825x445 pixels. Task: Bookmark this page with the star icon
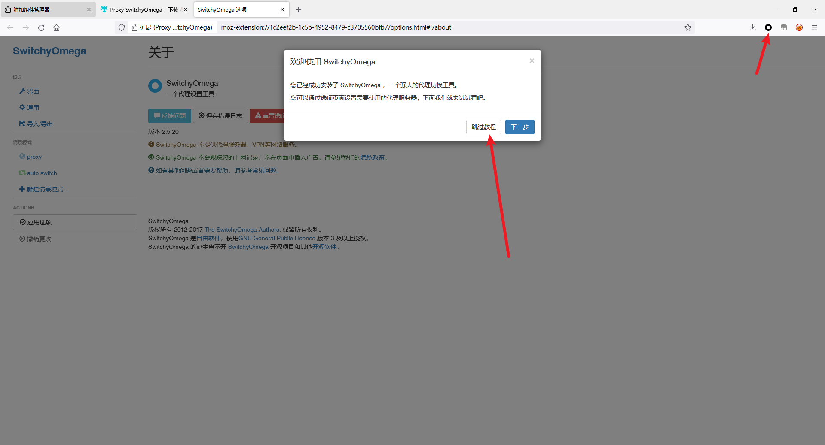[x=688, y=27]
